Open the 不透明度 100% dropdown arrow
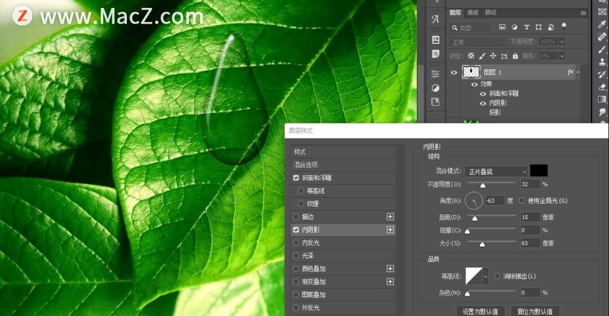Viewport: 609px width, 316px height. 562,42
